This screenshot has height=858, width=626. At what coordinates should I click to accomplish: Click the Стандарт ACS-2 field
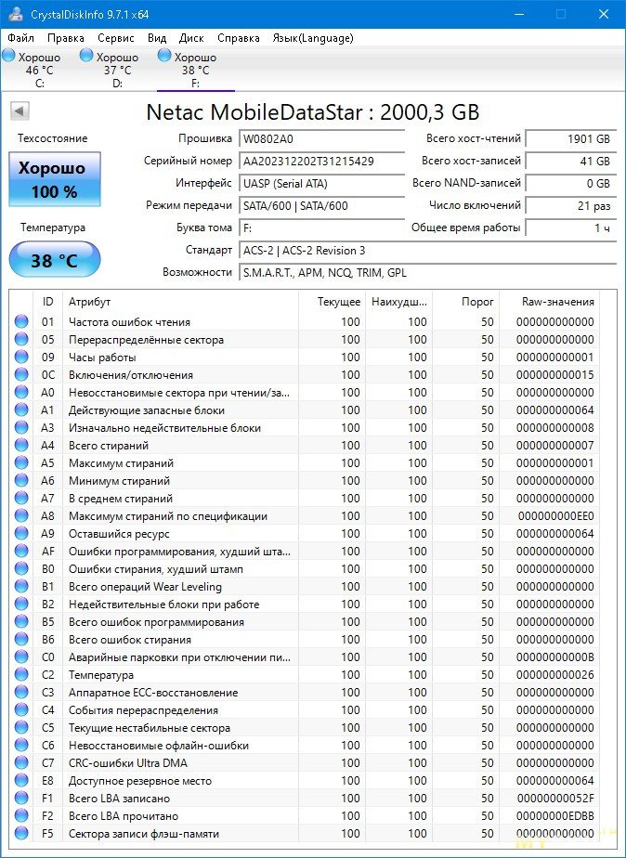(x=427, y=250)
